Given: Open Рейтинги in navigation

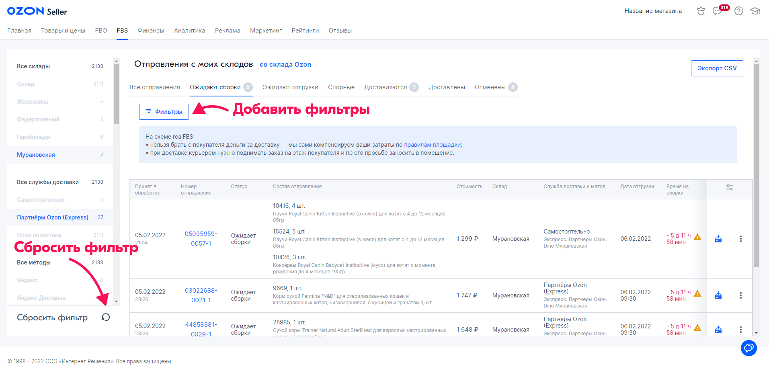Looking at the screenshot, I should point(305,31).
